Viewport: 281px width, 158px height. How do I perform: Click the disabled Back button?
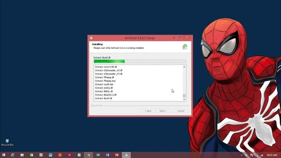(x=148, y=111)
